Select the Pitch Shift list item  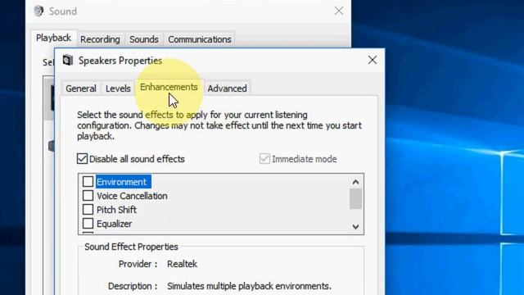[x=116, y=210]
